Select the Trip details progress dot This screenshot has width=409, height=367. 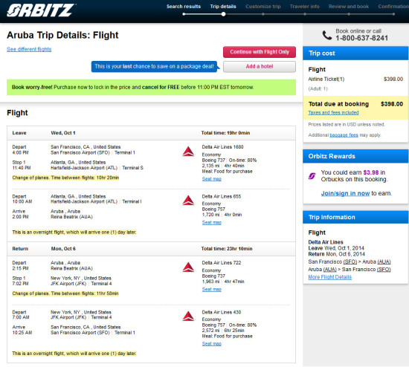coord(223,14)
